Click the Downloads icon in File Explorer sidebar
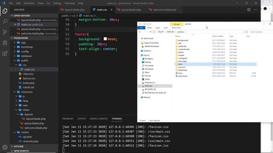This screenshot has width=273, height=153. click(x=143, y=69)
